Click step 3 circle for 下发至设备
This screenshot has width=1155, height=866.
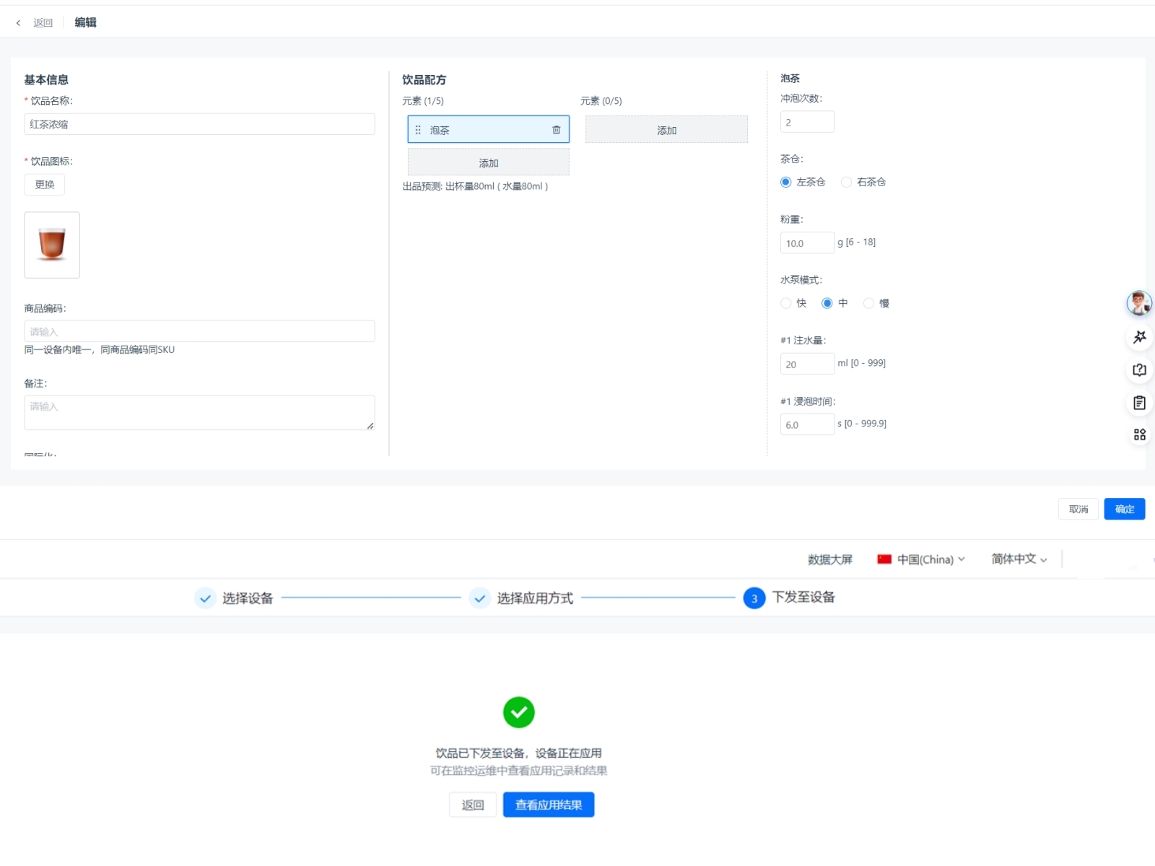754,598
